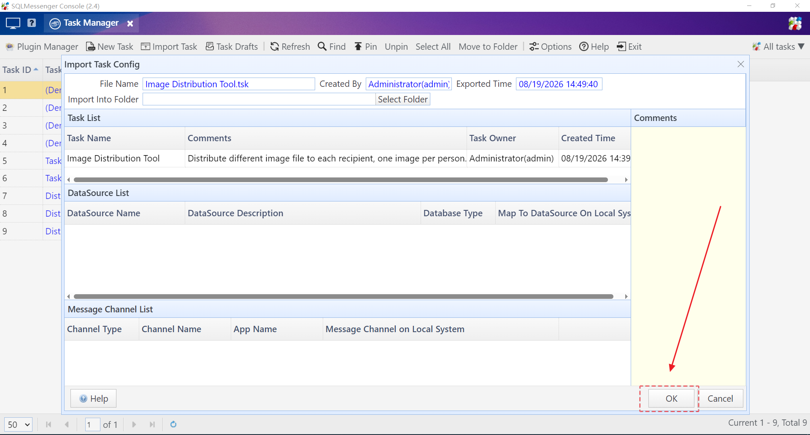810x435 pixels.
Task: Go to the last page
Action: coord(152,424)
